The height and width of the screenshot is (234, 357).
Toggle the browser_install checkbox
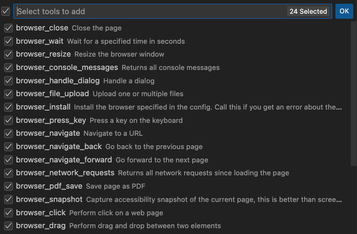pos(8,107)
